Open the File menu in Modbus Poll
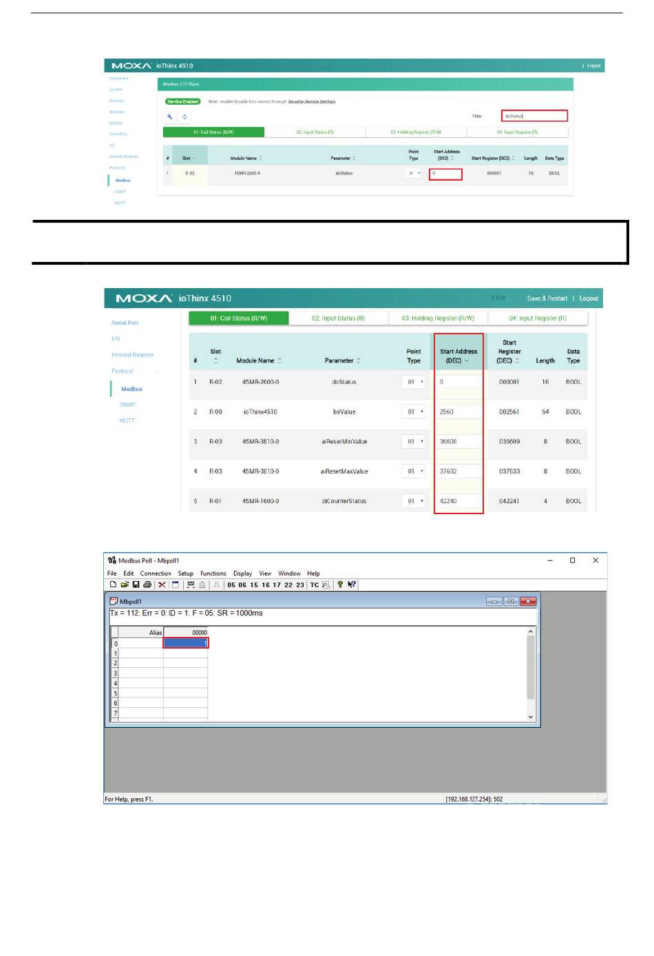The width and height of the screenshot is (654, 956). click(x=112, y=573)
